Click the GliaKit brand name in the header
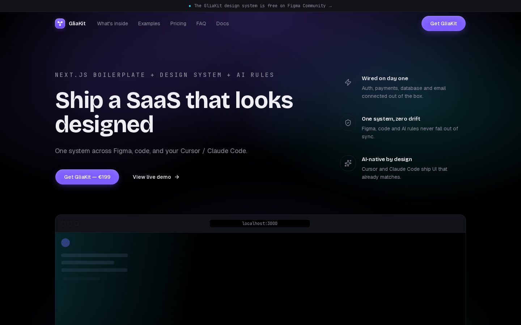 [77, 23]
